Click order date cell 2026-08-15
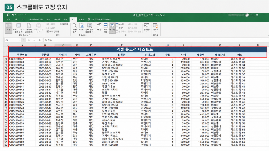 click(45, 102)
